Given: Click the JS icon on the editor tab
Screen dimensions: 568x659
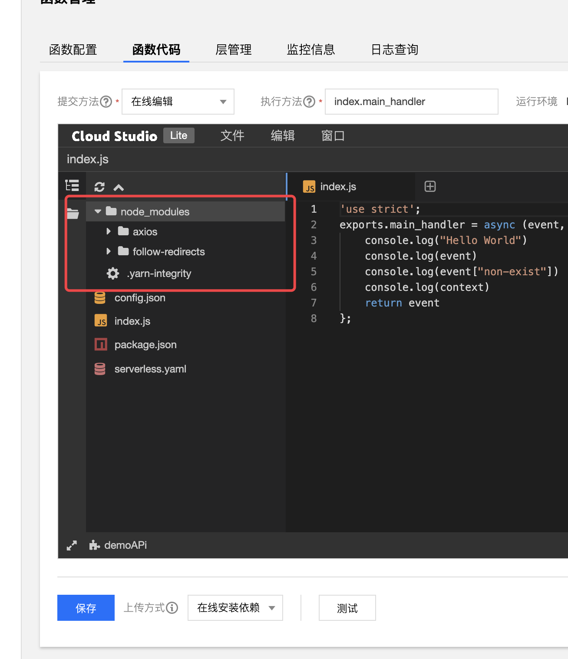Looking at the screenshot, I should coord(309,187).
